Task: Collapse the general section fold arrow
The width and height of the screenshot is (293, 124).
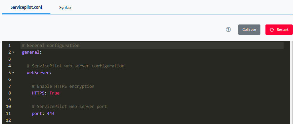Action: click(x=13, y=52)
